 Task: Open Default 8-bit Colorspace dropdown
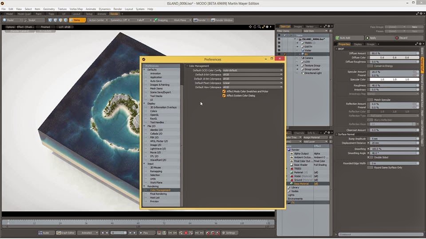pyautogui.click(x=252, y=74)
